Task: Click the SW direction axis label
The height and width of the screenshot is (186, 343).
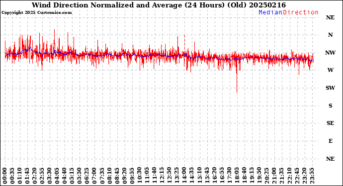Action: click(330, 88)
